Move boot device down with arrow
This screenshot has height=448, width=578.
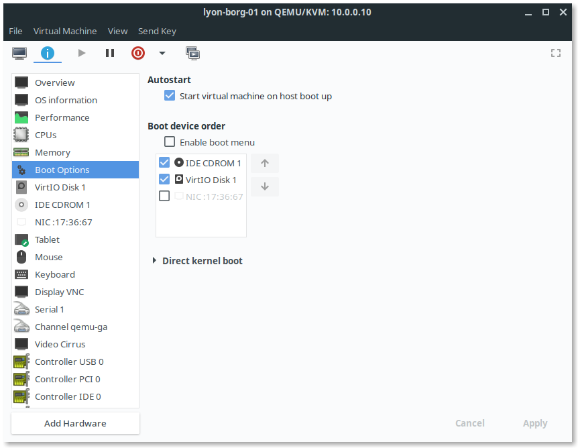pyautogui.click(x=265, y=186)
